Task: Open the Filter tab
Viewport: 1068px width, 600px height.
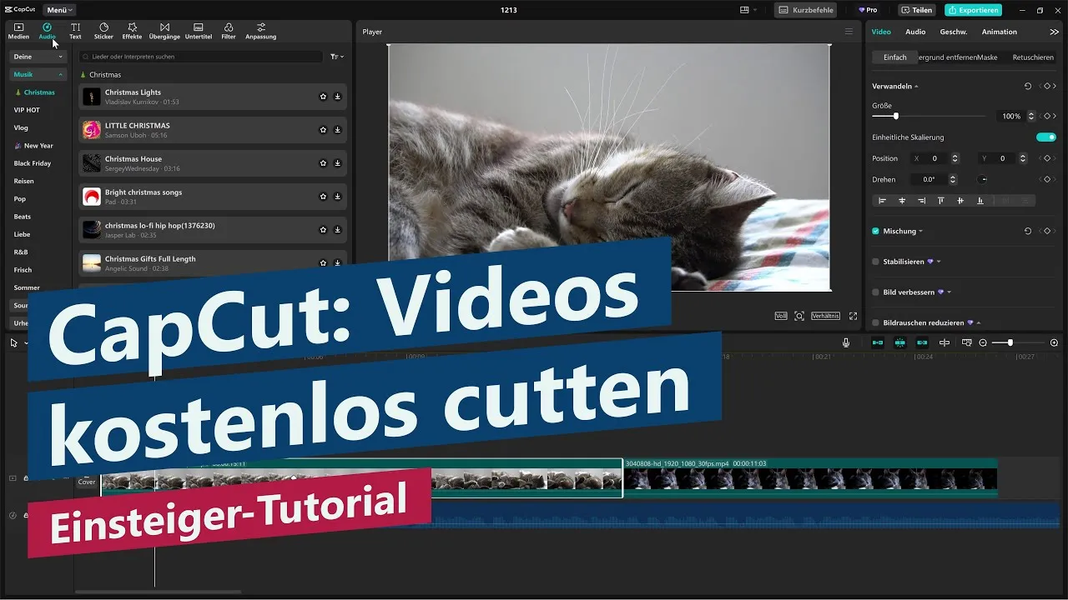Action: coord(229,32)
